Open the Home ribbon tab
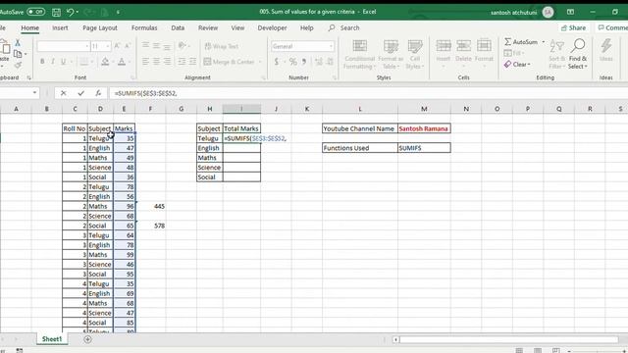 point(30,28)
